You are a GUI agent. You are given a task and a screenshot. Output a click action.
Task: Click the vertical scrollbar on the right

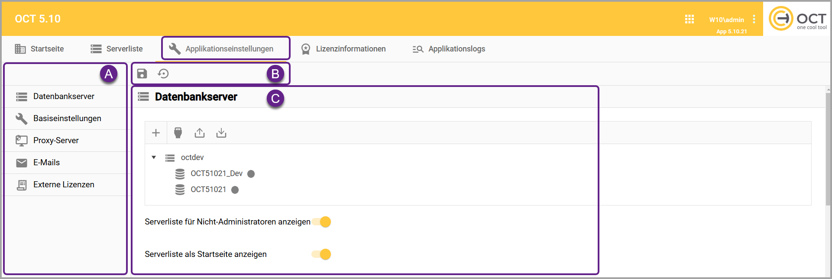828,173
